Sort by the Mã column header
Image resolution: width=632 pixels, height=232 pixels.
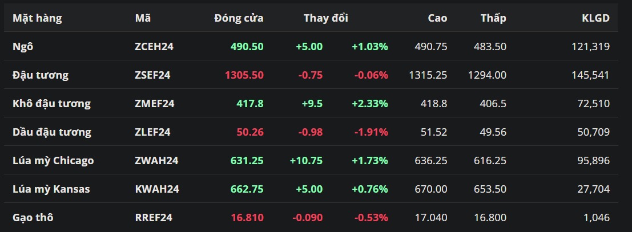pos(143,18)
